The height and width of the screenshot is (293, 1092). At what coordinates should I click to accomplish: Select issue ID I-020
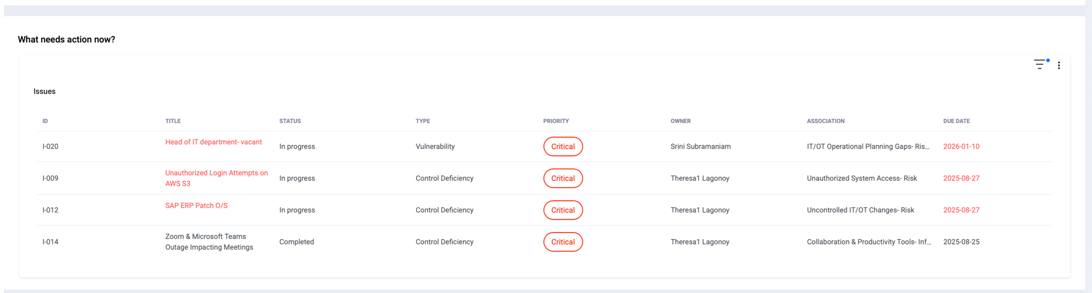point(50,146)
